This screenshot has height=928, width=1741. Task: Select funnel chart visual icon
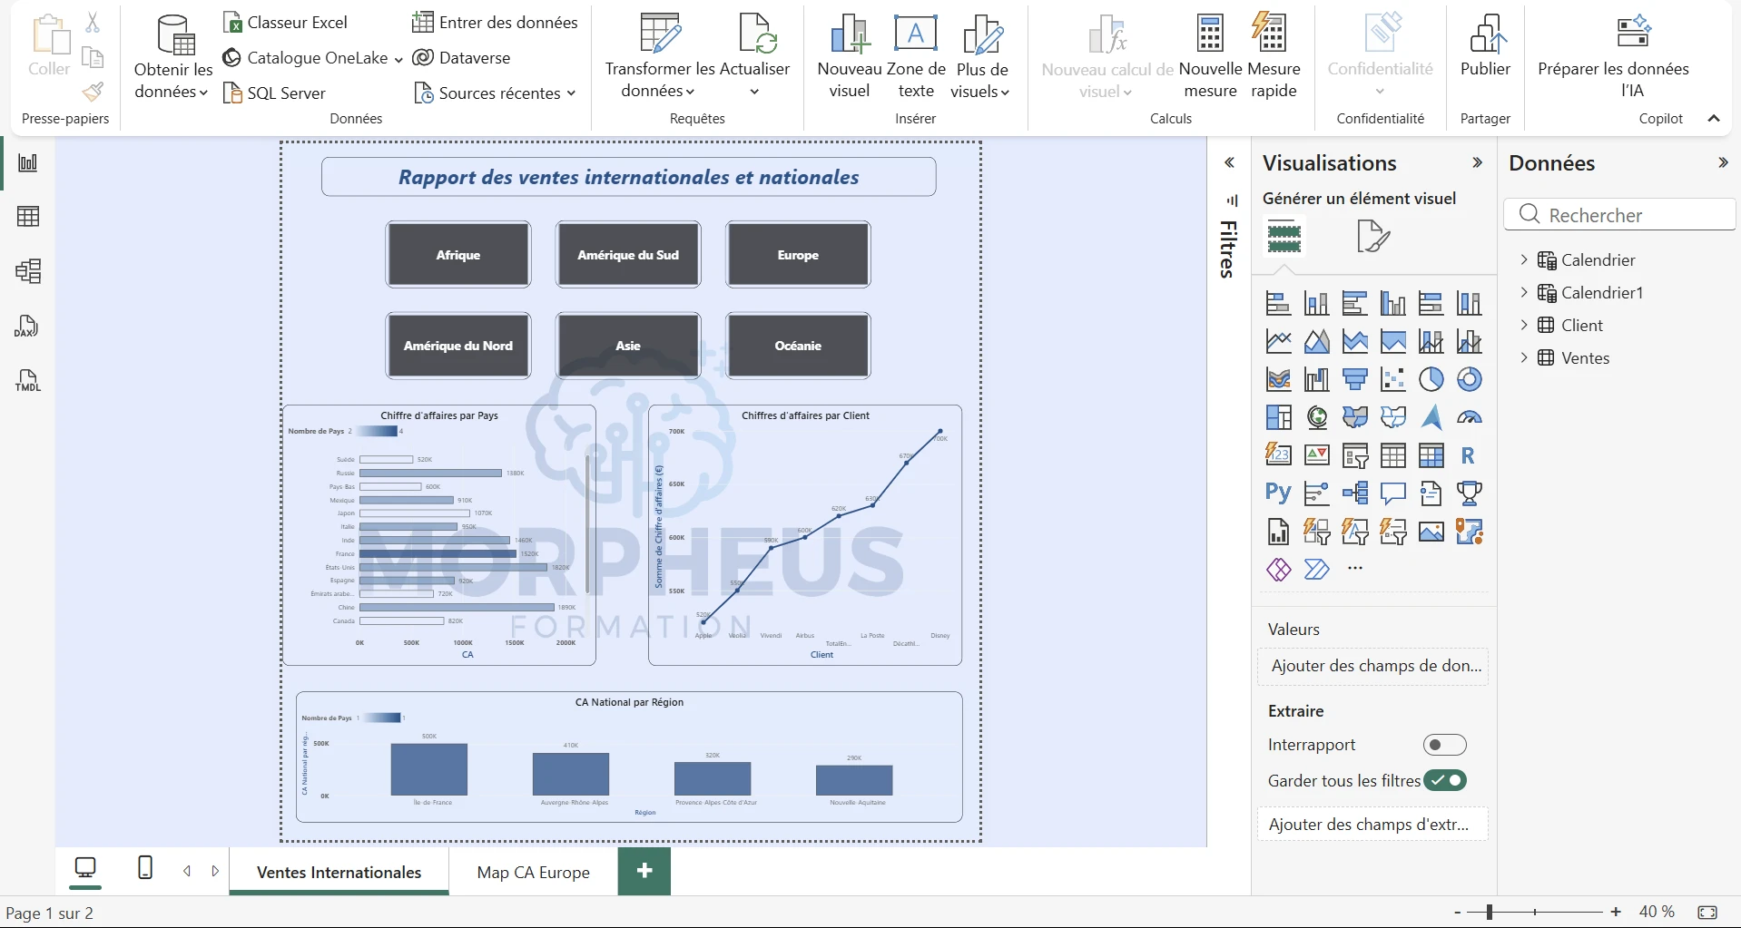coord(1355,379)
